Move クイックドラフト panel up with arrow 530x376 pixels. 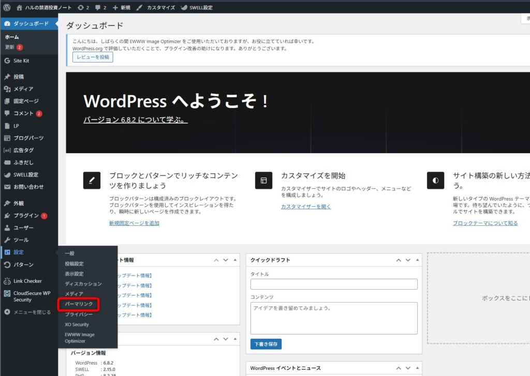(x=399, y=260)
